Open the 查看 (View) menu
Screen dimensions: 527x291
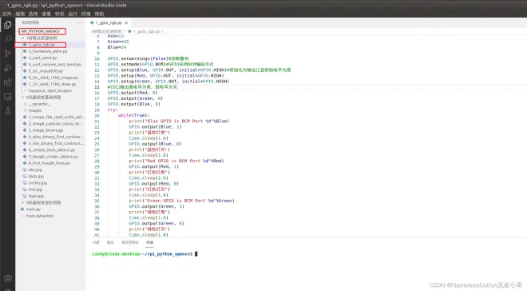[46, 14]
